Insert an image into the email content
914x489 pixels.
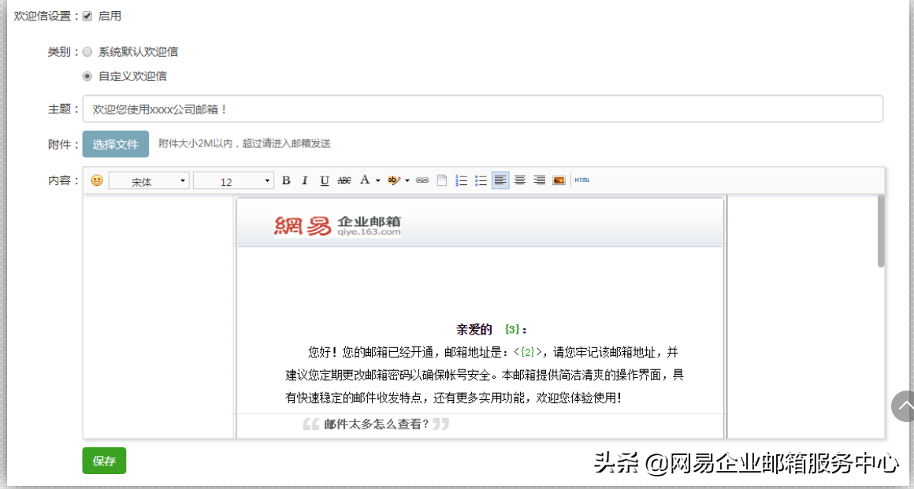[x=558, y=180]
